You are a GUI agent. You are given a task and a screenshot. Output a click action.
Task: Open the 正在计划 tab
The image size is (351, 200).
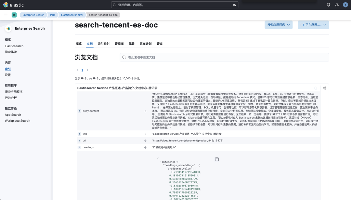click(x=146, y=44)
